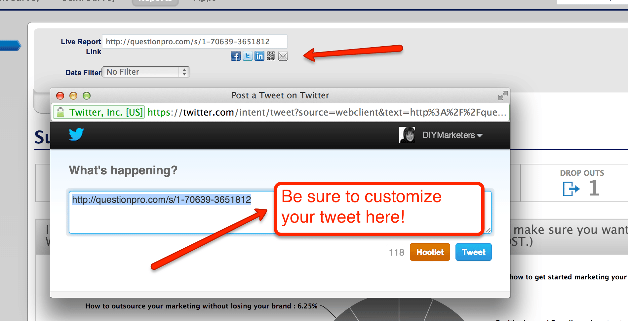Minimize the Post a Tweet window
This screenshot has width=628, height=321.
(73, 96)
